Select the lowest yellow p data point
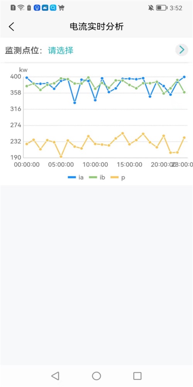 point(61,156)
